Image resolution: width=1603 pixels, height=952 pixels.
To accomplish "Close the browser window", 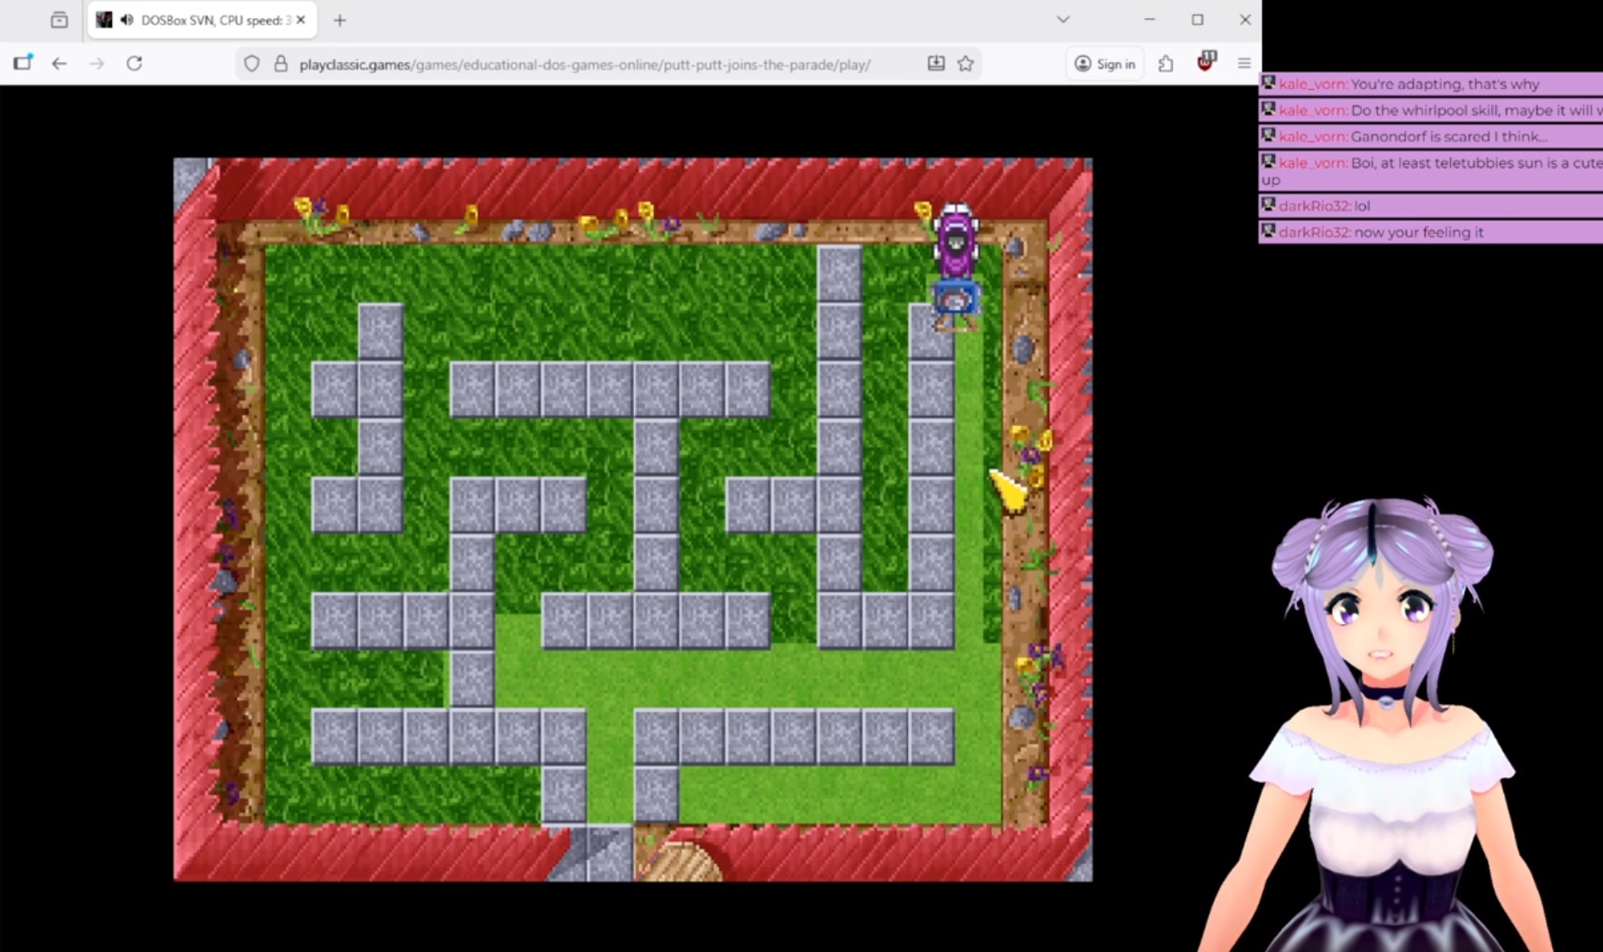I will pyautogui.click(x=1245, y=20).
